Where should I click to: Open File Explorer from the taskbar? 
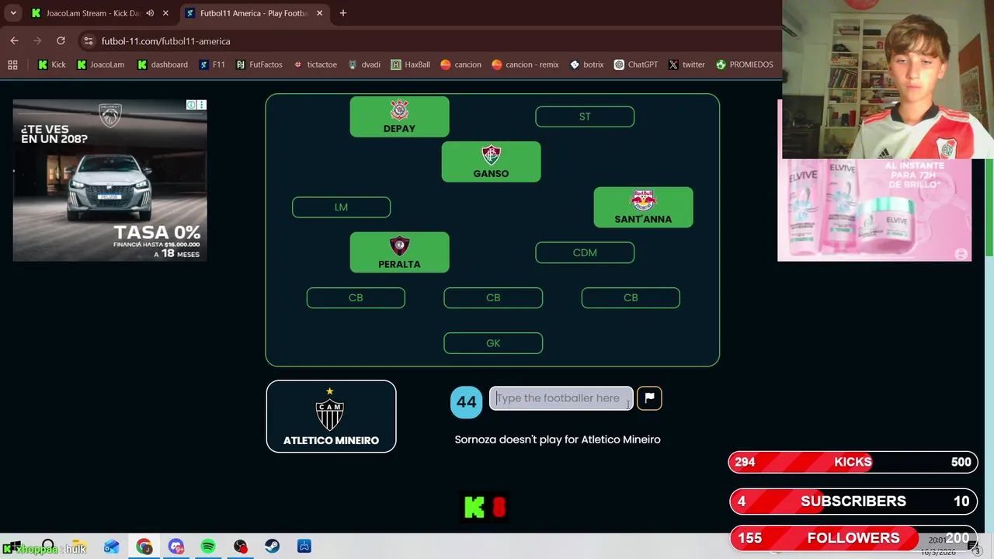coord(78,547)
